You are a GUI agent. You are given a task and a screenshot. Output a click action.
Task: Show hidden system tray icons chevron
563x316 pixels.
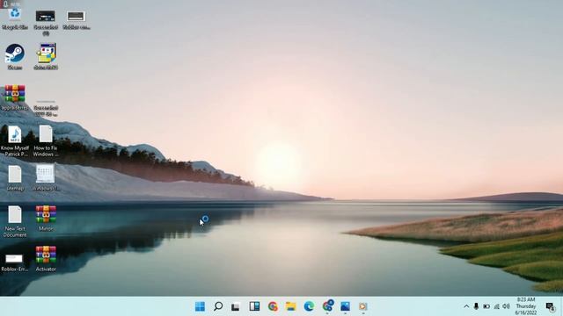(x=466, y=306)
